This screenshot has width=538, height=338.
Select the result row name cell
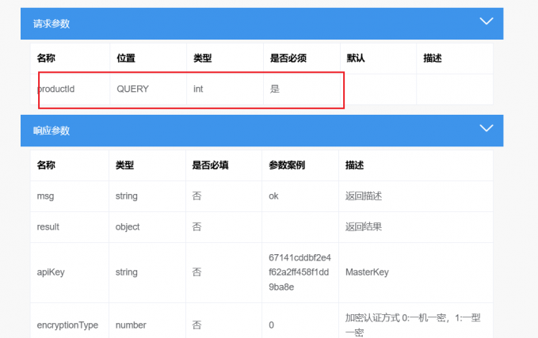48,227
